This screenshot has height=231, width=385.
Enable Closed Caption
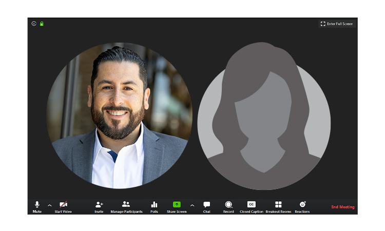252,207
